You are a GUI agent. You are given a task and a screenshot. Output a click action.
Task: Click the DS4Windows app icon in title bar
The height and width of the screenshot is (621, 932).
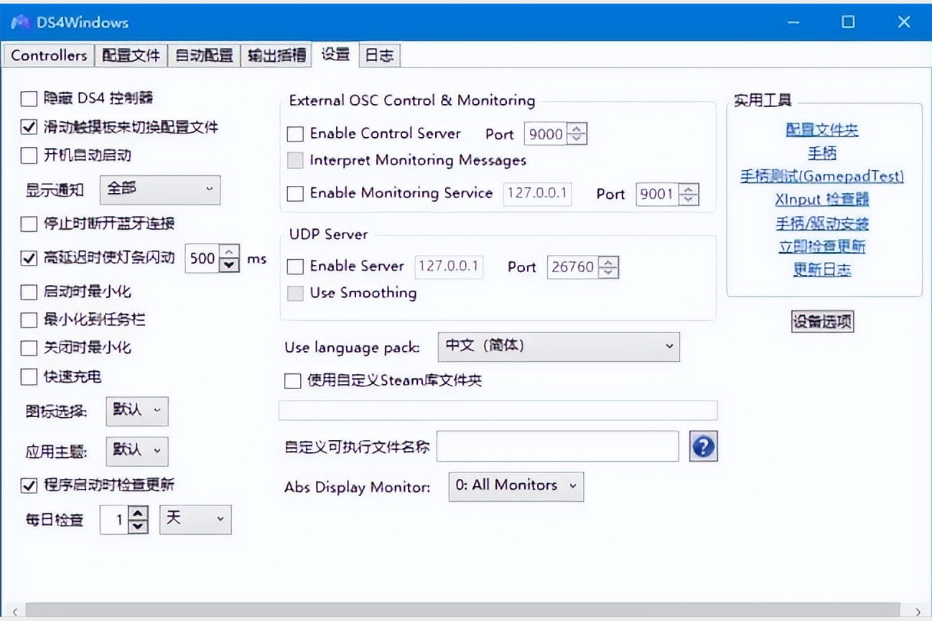pos(19,22)
